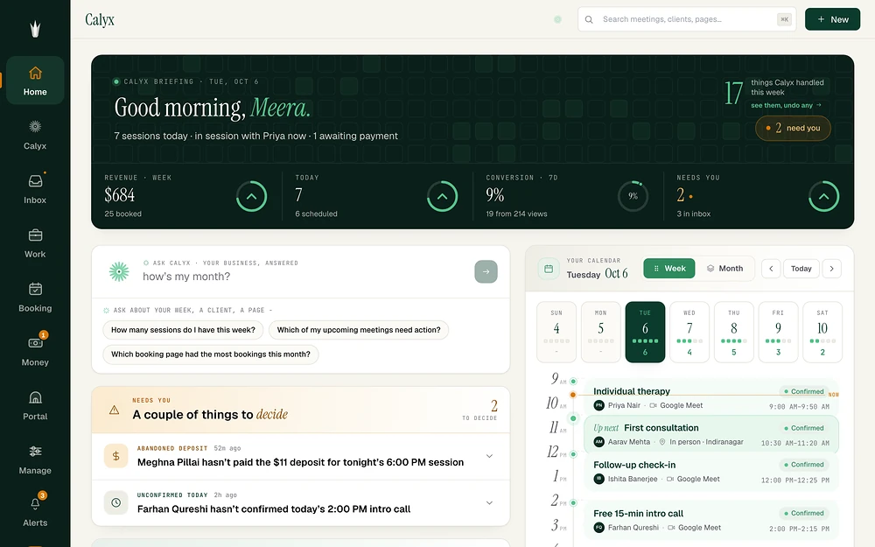Go to Home in the sidebar
Screen dimensions: 875x547
[35, 81]
